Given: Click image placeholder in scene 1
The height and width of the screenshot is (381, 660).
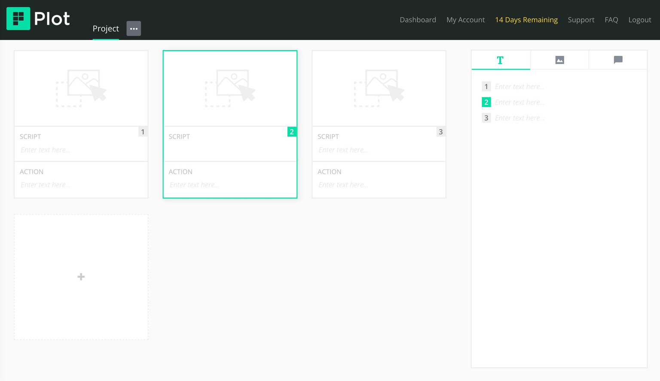Looking at the screenshot, I should click(81, 88).
